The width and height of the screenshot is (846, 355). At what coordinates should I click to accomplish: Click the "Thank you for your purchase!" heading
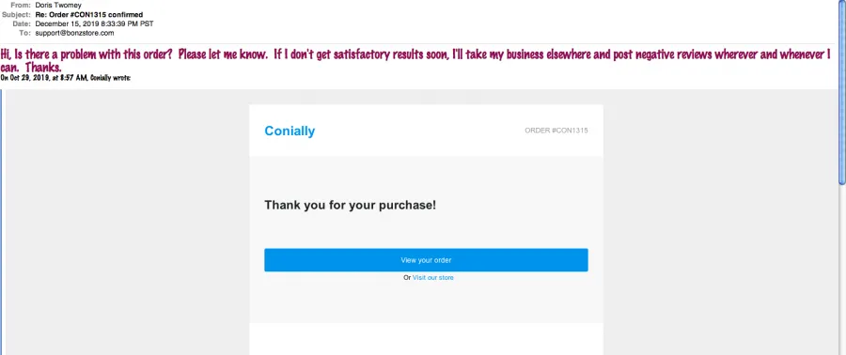tap(351, 206)
